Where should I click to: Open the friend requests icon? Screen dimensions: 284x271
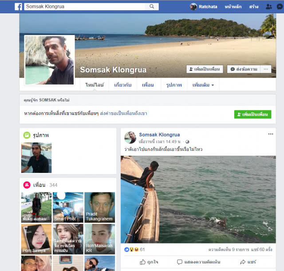(x=269, y=7)
